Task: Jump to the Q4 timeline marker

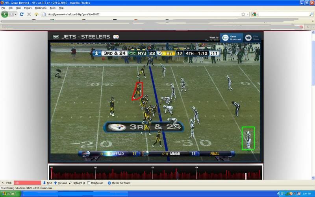Action: coord(196,167)
